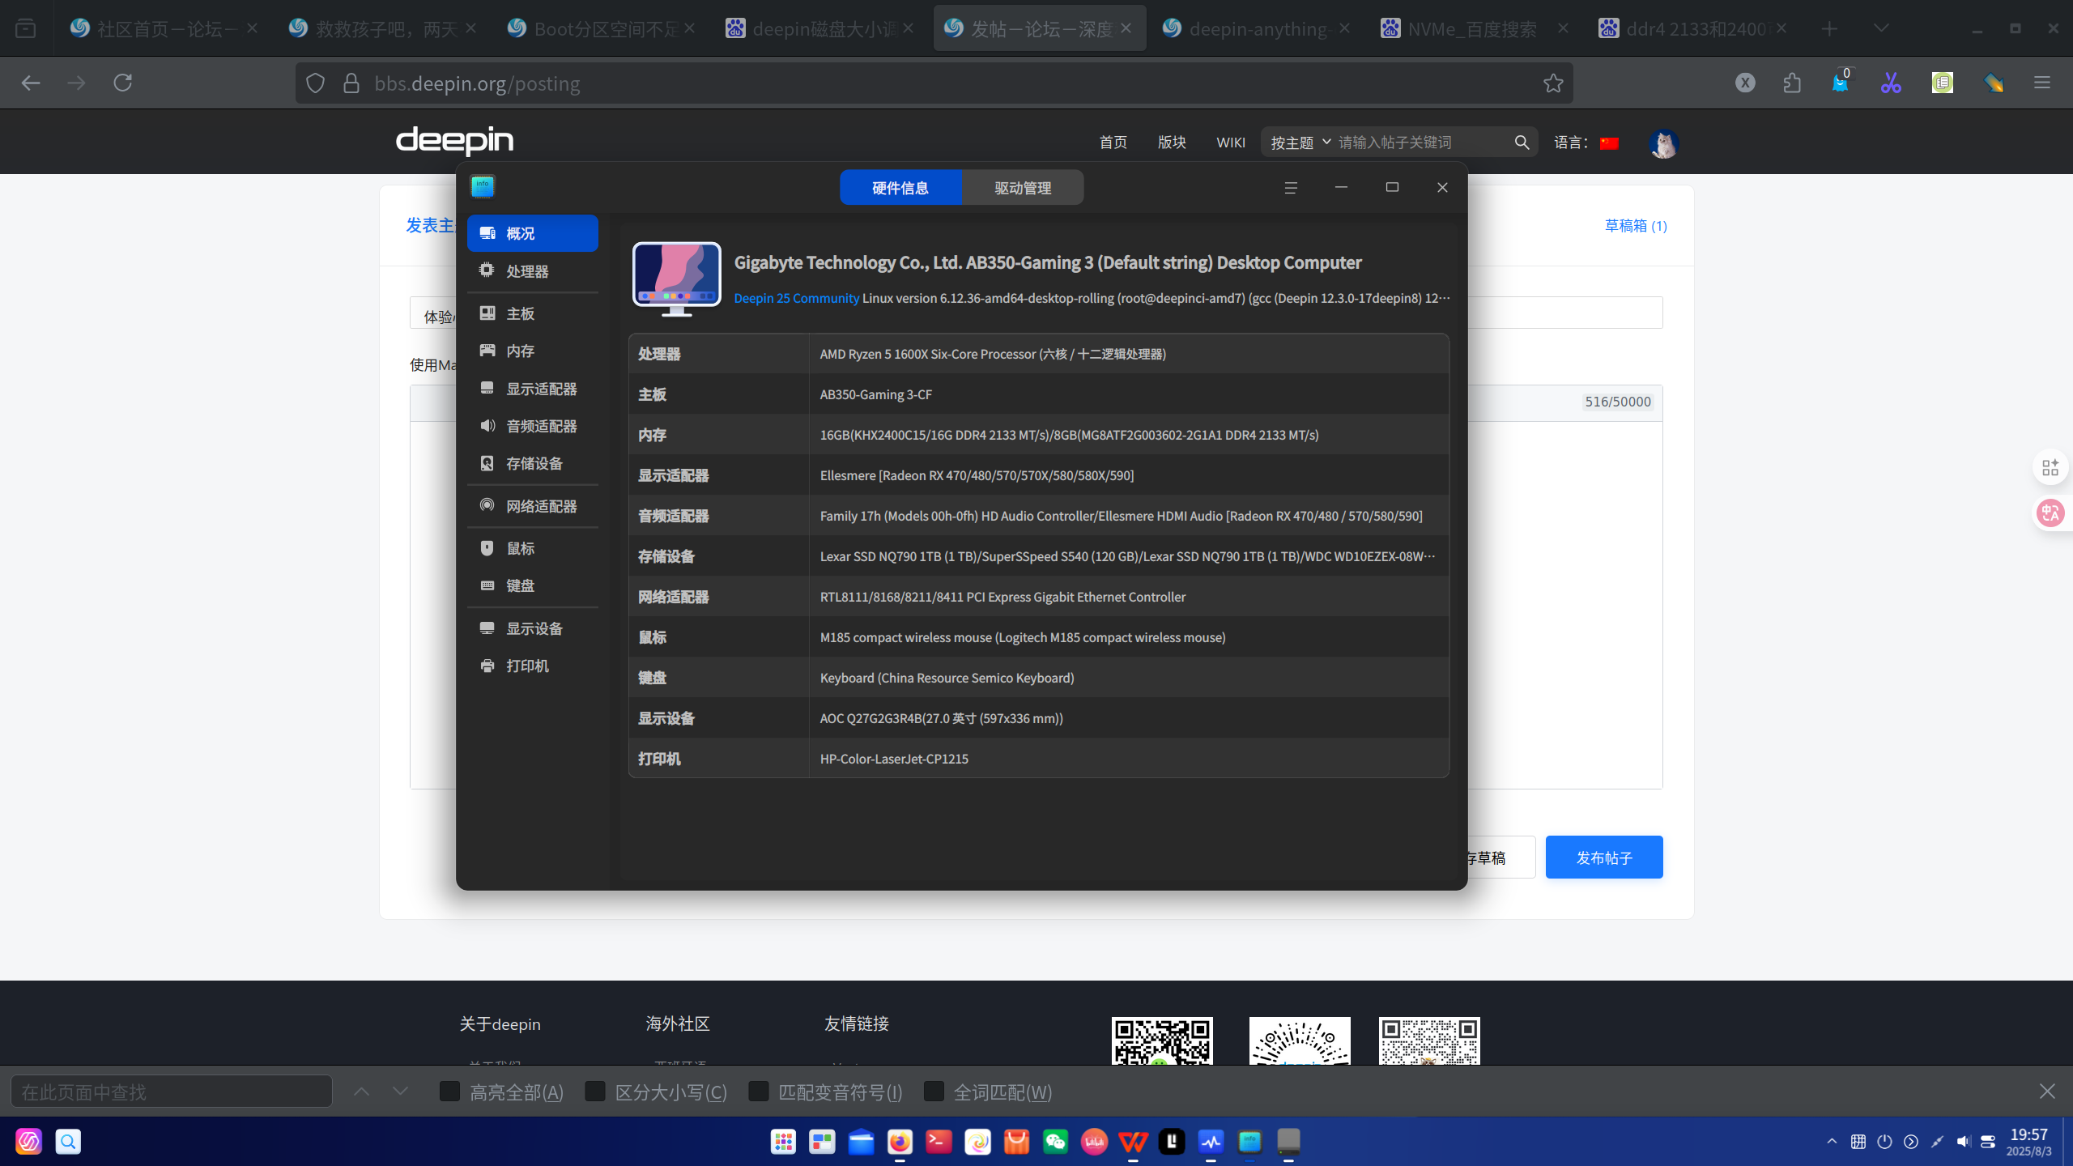The height and width of the screenshot is (1166, 2073).
Task: Close the find bar
Action: coord(2047,1092)
